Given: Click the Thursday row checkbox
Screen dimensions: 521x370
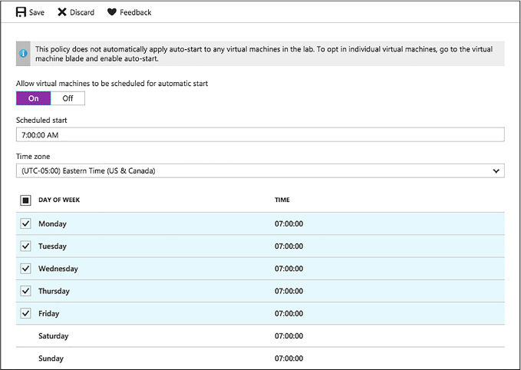Looking at the screenshot, I should pyautogui.click(x=25, y=291).
